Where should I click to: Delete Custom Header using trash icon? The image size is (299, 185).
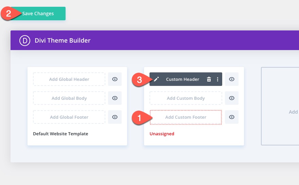click(209, 79)
